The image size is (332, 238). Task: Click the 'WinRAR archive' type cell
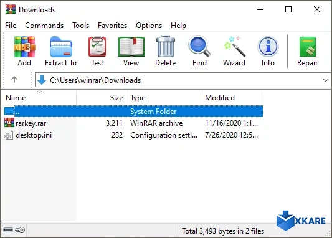pos(156,123)
